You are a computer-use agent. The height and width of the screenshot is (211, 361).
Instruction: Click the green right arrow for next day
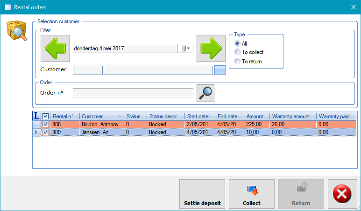tap(210, 48)
